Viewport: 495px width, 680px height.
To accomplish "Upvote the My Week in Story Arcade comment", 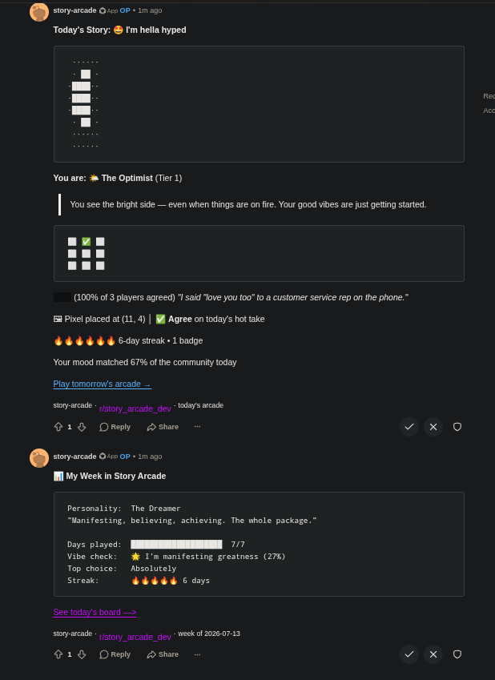I will pyautogui.click(x=58, y=654).
